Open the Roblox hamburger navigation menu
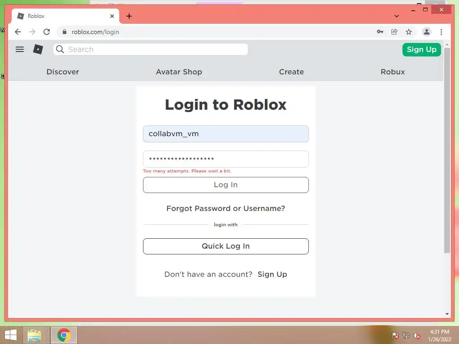 point(20,49)
